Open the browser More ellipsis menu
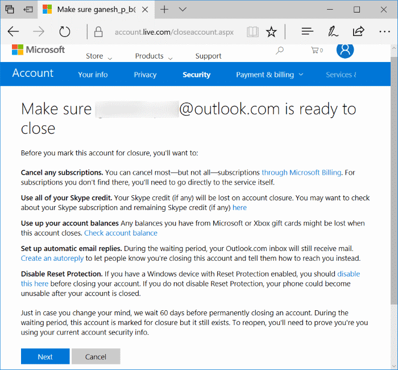Viewport: 398px width, 370px height. (x=384, y=32)
